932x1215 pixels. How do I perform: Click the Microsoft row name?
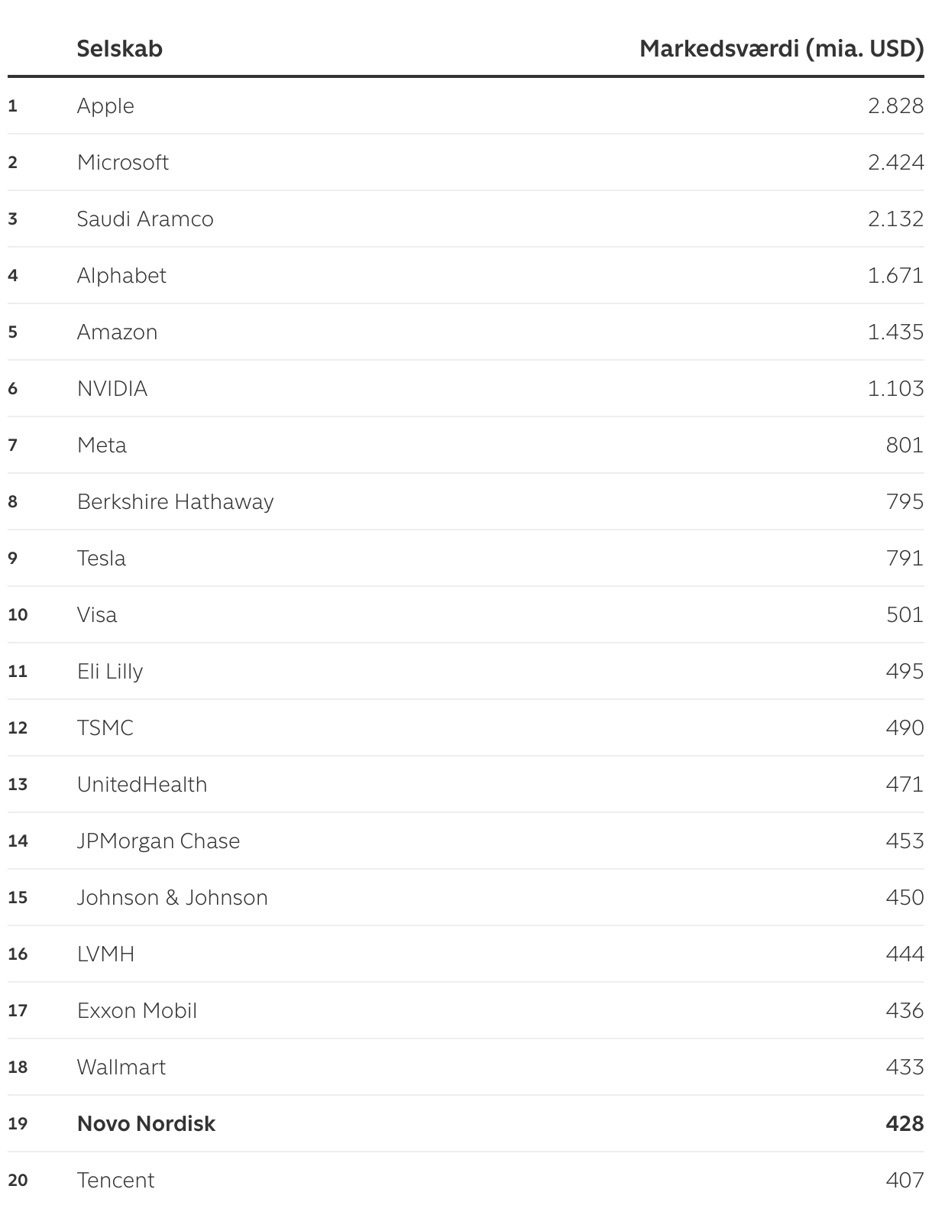click(122, 162)
